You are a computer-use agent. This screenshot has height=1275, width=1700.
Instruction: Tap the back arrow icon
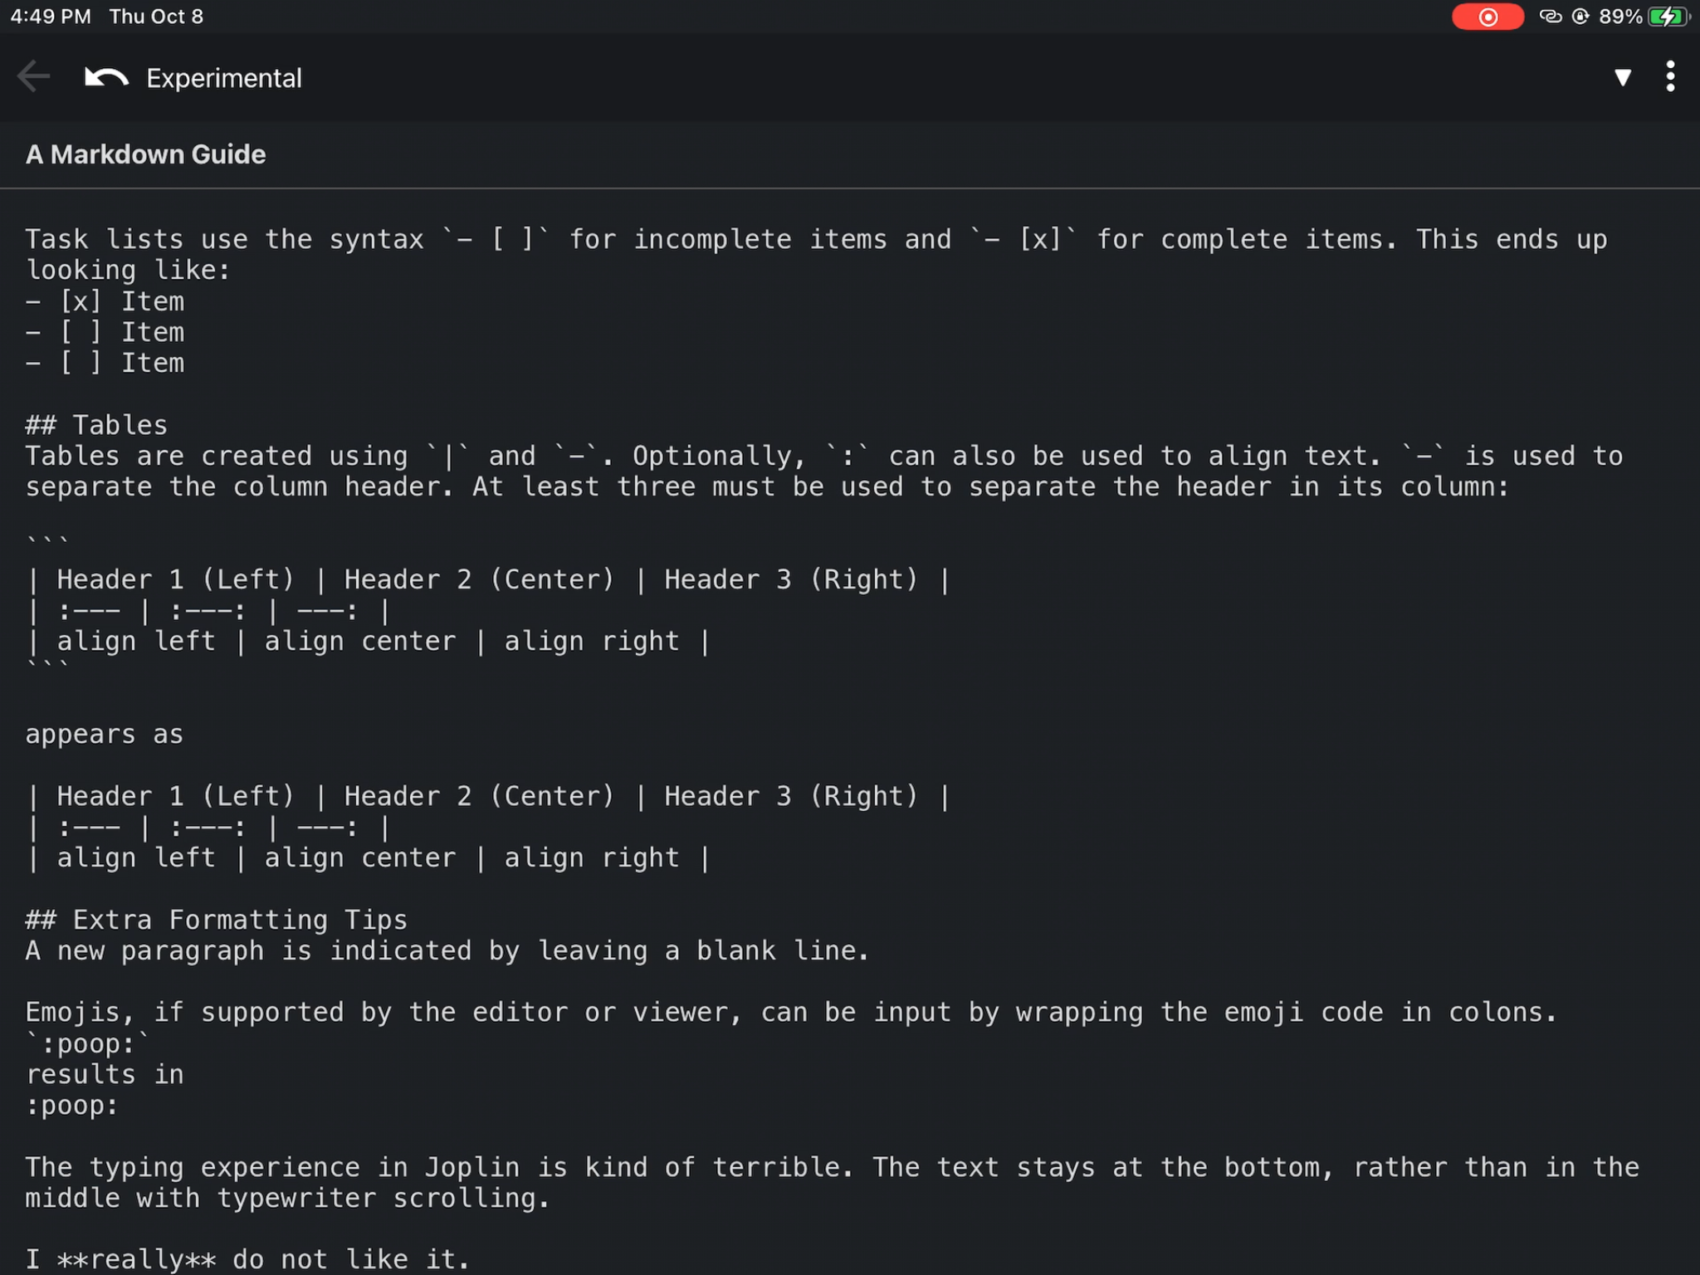(x=33, y=77)
